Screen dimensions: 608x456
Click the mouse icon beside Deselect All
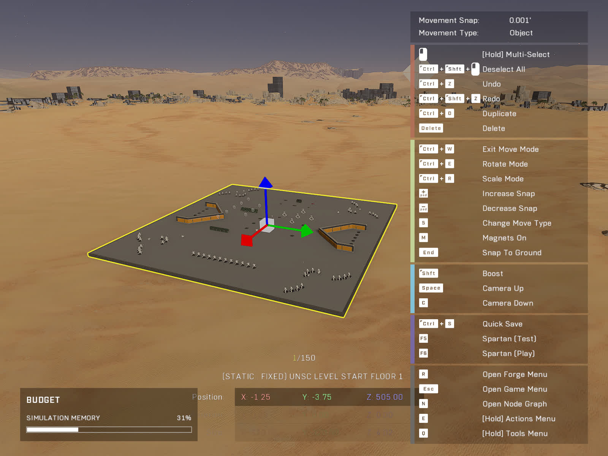(475, 69)
